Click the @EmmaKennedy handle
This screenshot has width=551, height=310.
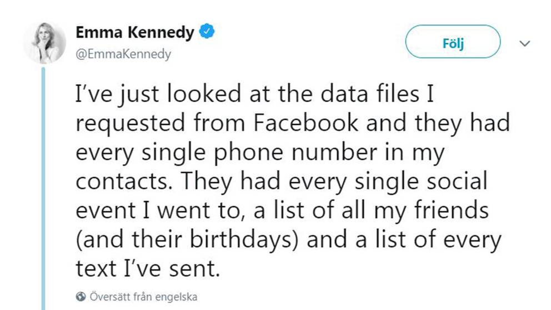tap(123, 54)
